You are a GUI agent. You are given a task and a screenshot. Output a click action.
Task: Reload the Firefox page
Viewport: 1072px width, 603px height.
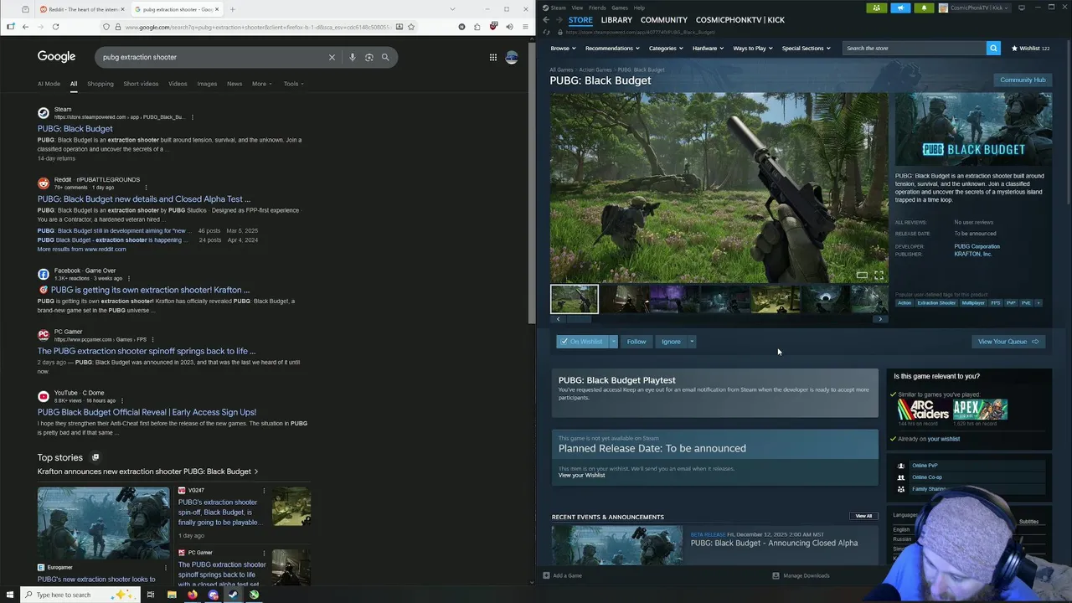coord(55,27)
